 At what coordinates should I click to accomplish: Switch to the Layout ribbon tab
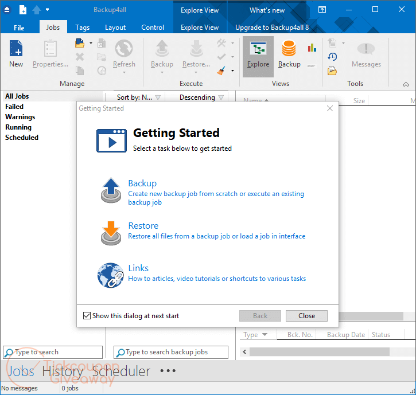115,28
